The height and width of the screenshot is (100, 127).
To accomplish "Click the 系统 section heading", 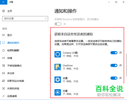I will point(5,29).
